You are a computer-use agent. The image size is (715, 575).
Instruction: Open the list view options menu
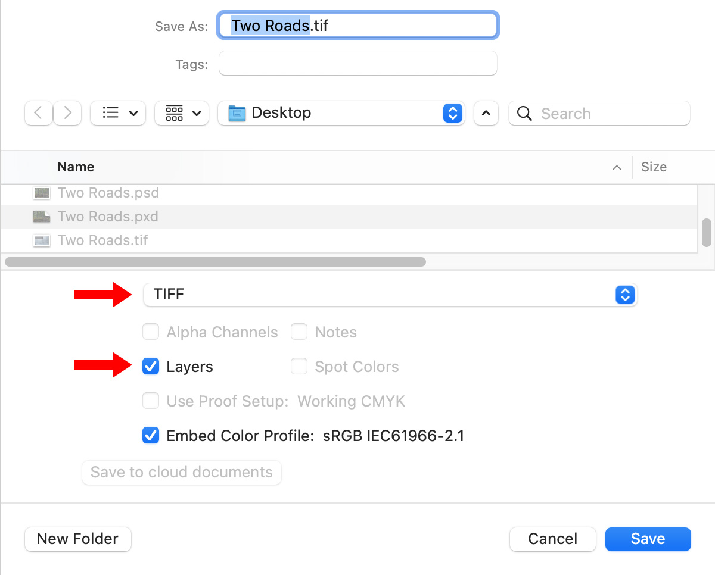(119, 113)
